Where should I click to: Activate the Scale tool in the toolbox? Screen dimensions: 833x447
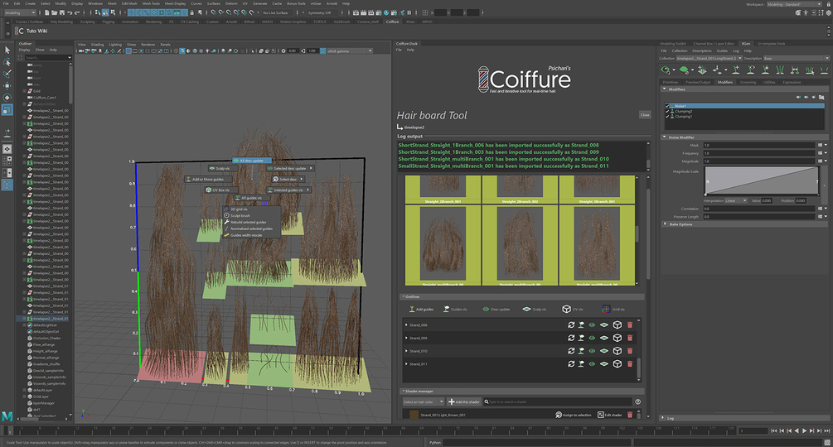pos(7,109)
